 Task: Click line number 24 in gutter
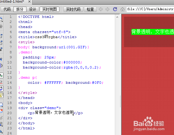pos(10,133)
